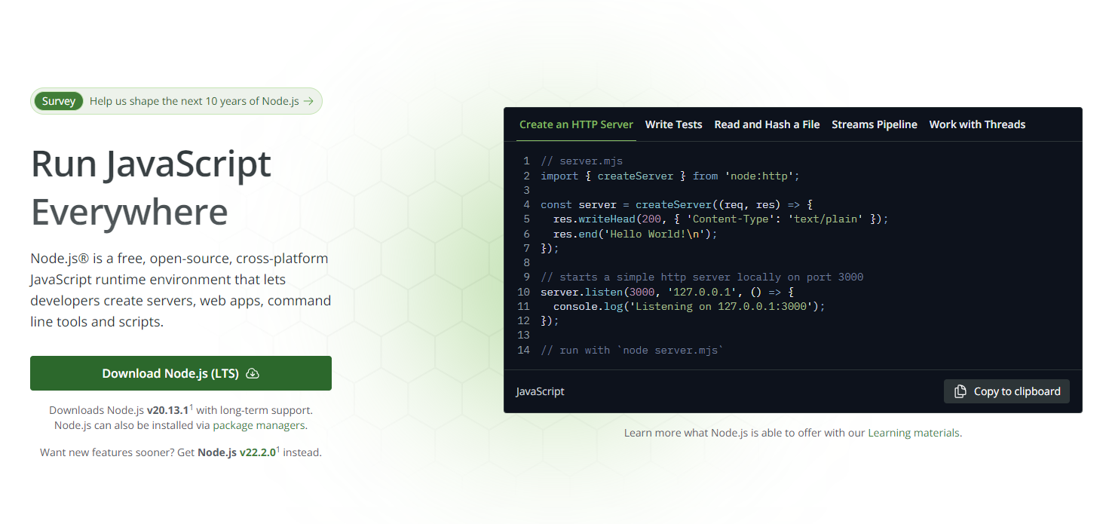Click the Copy to clipboard button label

pos(1016,391)
